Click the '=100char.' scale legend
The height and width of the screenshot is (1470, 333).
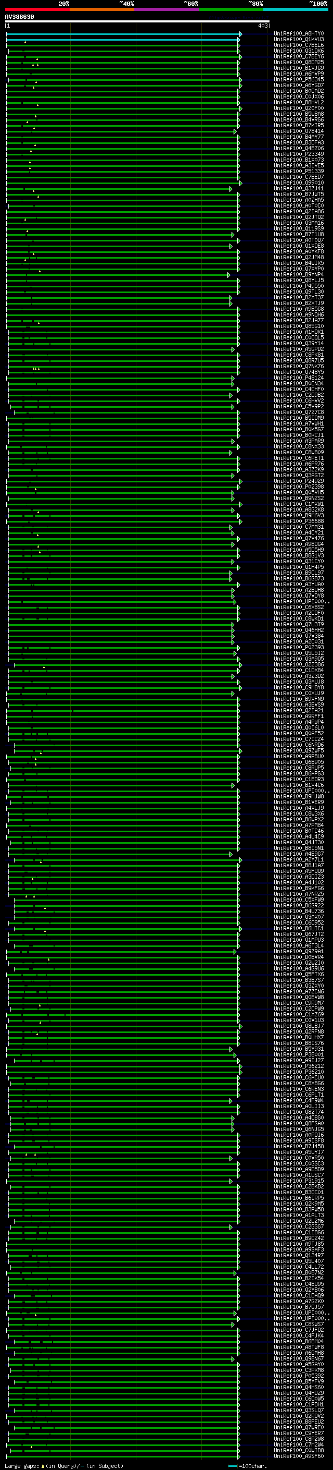click(253, 1466)
